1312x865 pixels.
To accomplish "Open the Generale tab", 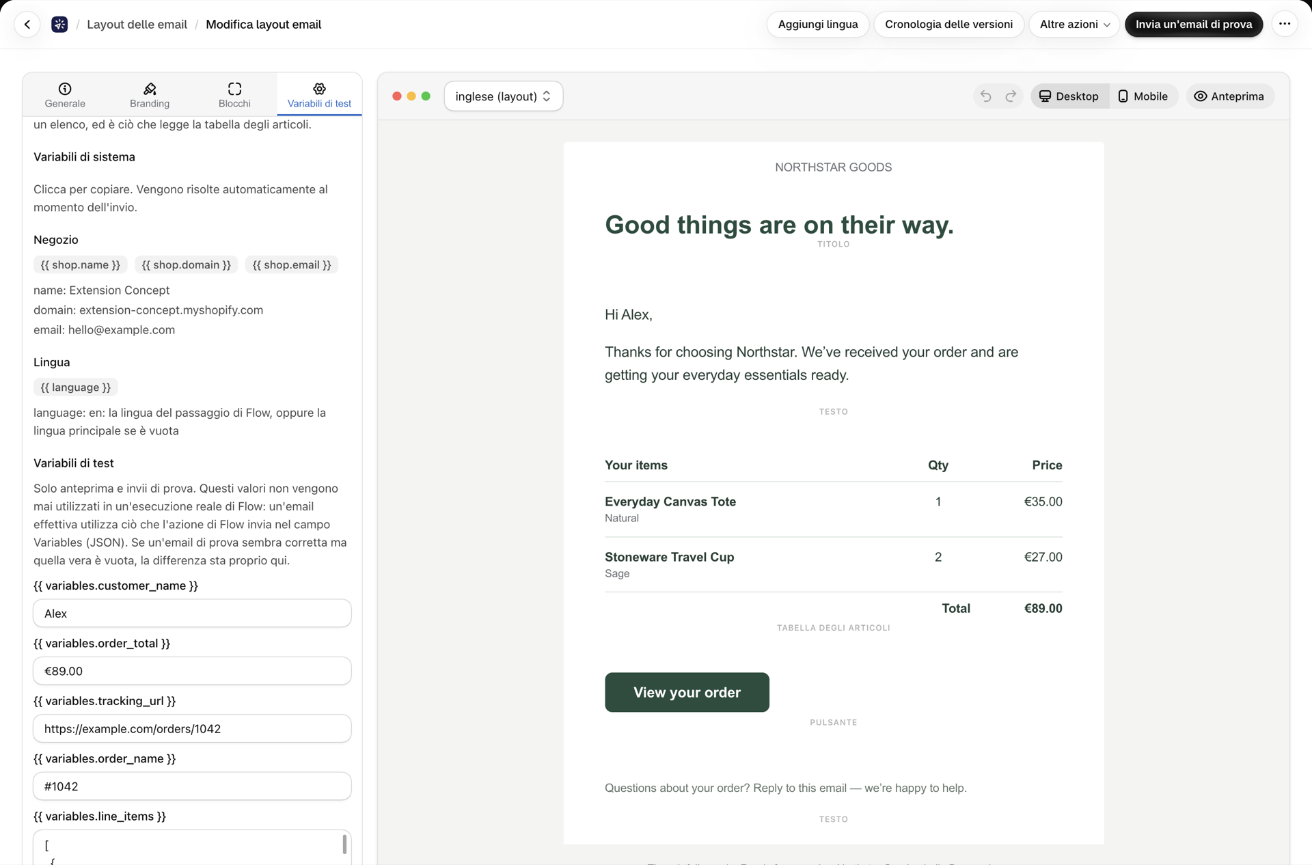I will 65,95.
